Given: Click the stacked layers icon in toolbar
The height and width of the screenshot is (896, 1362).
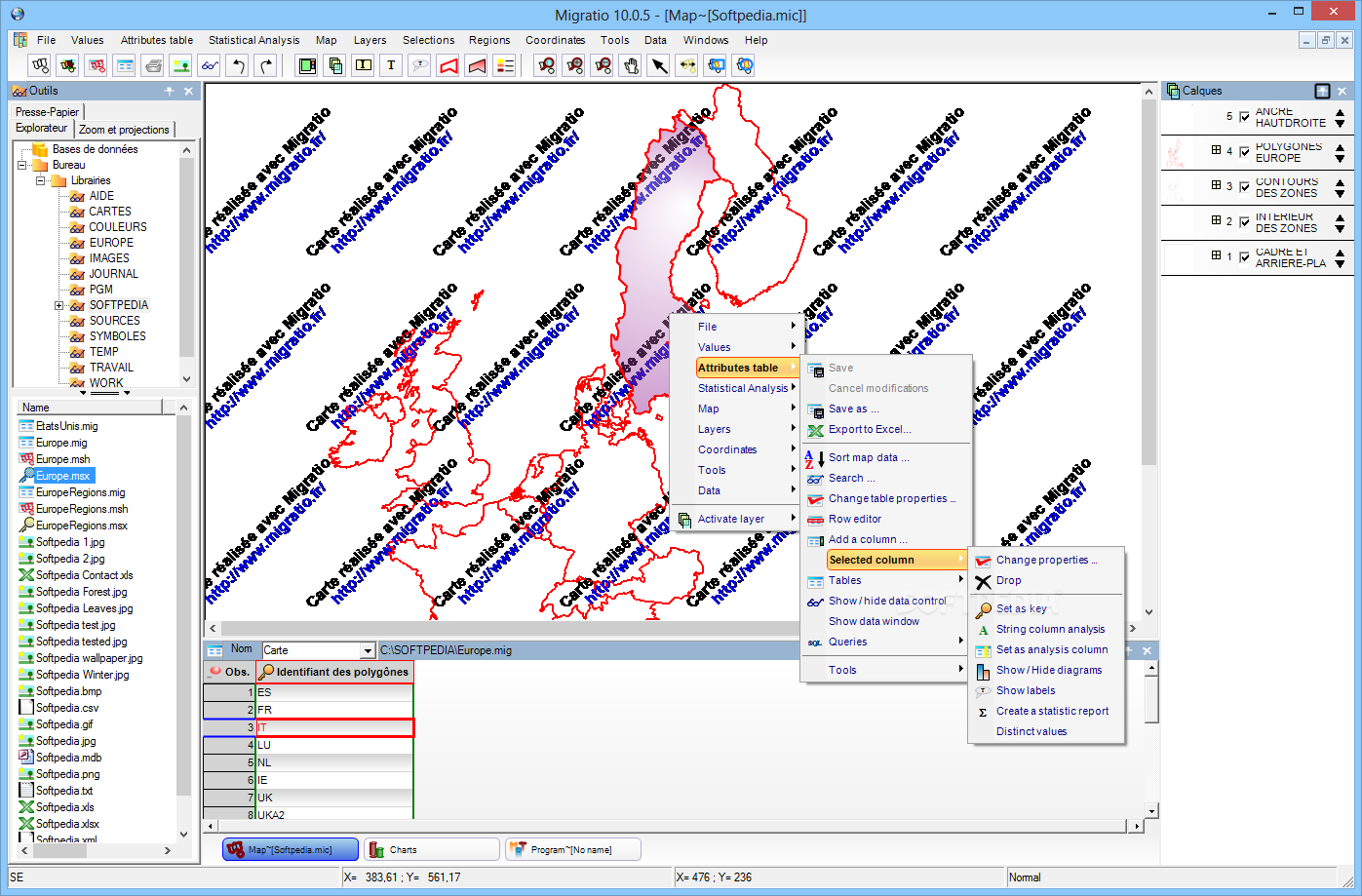Looking at the screenshot, I should [335, 65].
